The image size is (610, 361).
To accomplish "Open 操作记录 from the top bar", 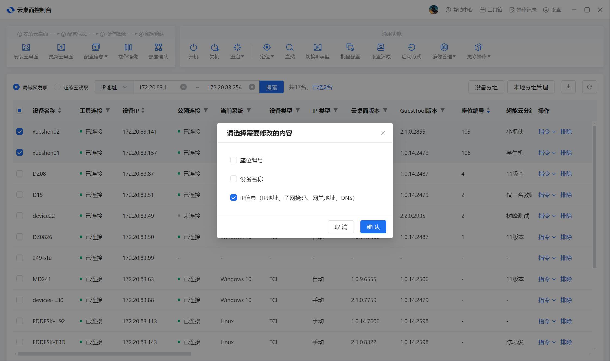I will pos(523,10).
